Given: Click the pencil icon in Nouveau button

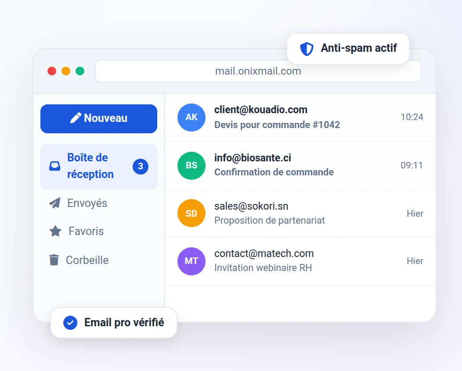Looking at the screenshot, I should 76,118.
